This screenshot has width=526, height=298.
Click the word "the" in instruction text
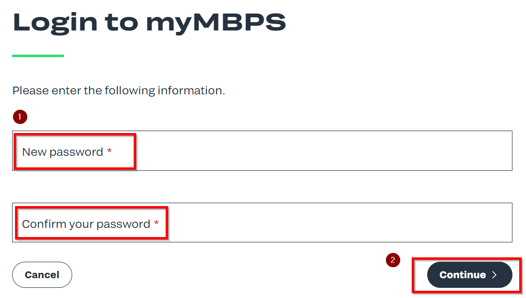click(x=93, y=90)
